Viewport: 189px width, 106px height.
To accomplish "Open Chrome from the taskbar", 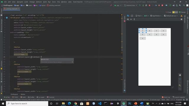I will [76, 103].
